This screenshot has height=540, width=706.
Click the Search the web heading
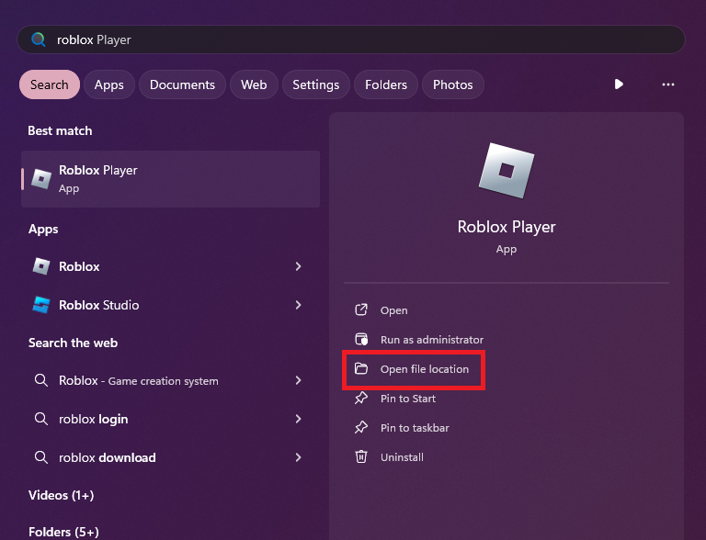tap(73, 343)
